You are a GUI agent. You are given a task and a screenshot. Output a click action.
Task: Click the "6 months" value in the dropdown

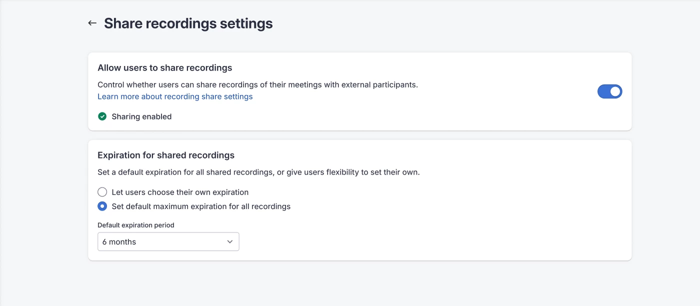(x=119, y=242)
